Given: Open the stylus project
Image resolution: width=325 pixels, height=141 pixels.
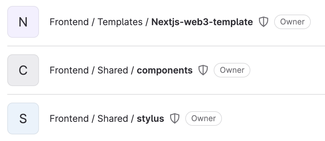Looking at the screenshot, I should [151, 118].
